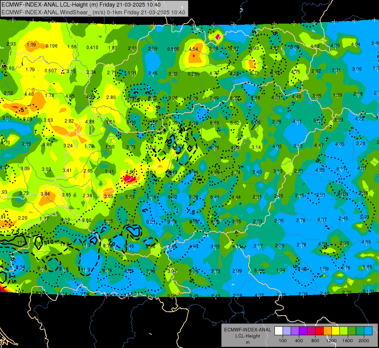Click the wind shear value 7.06
Image resolution: width=379 pixels, height=348 pixels.
click(x=151, y=271)
